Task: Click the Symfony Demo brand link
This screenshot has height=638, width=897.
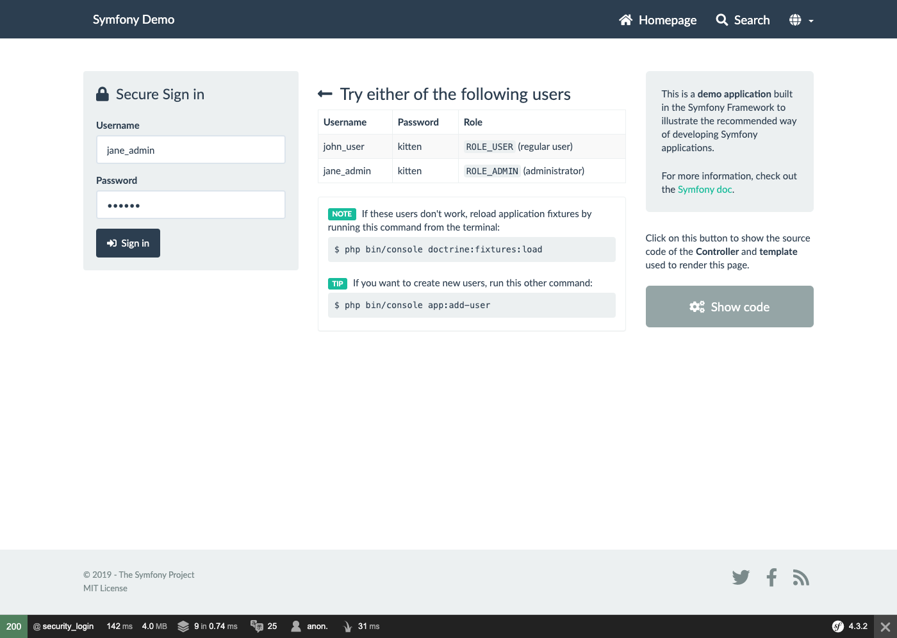Action: tap(133, 19)
